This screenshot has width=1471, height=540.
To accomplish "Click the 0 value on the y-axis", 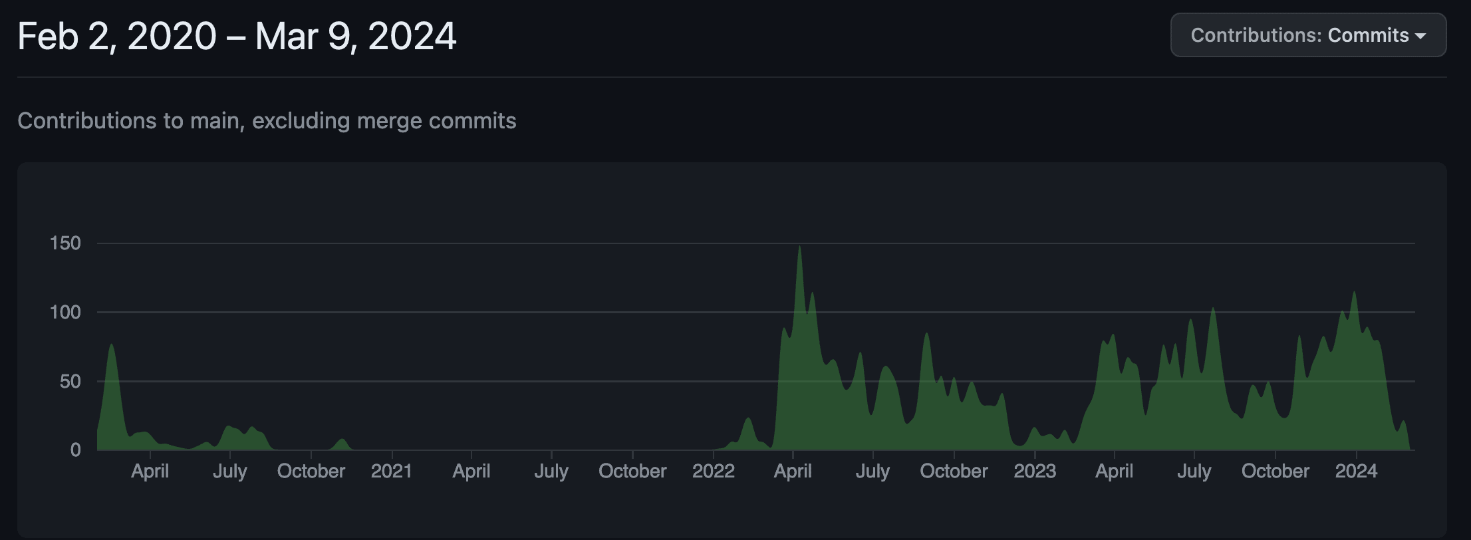I will [75, 450].
